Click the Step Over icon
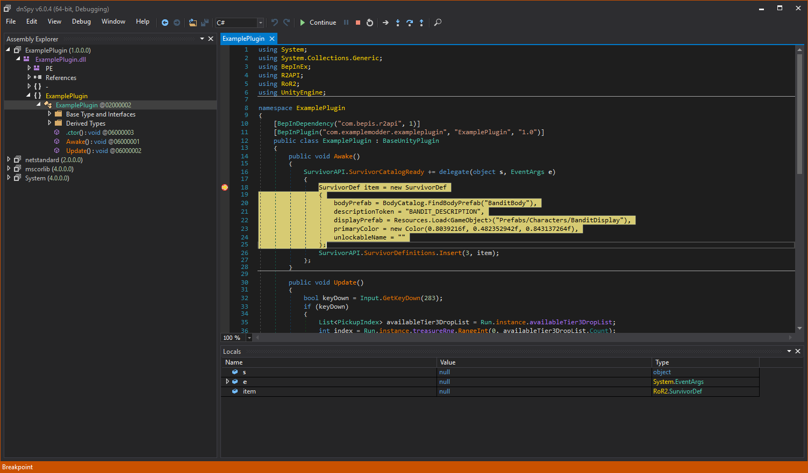The height and width of the screenshot is (473, 808). pos(410,23)
